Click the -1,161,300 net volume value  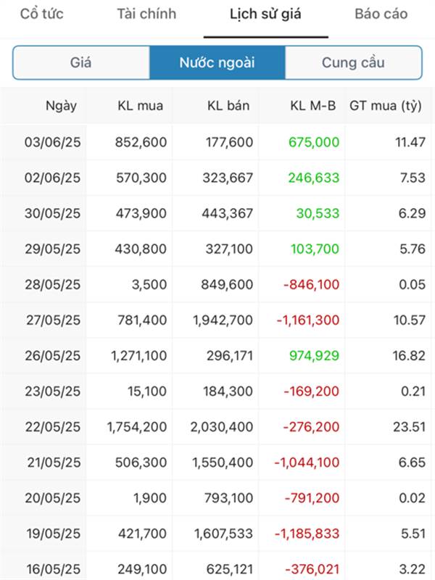[x=308, y=320]
